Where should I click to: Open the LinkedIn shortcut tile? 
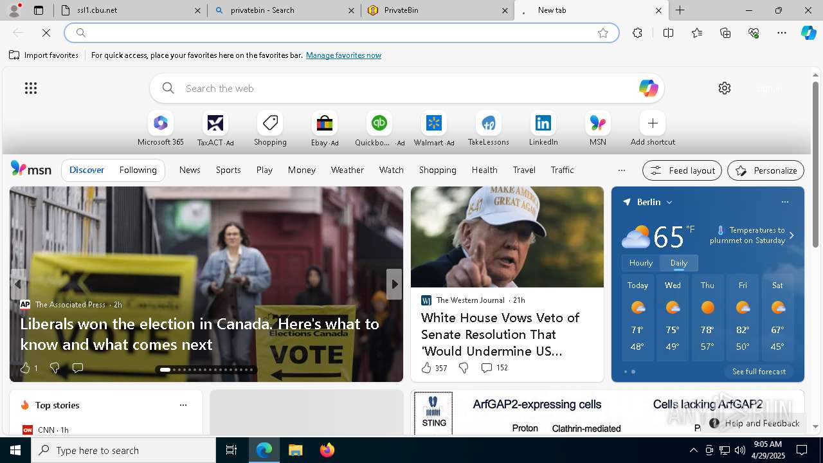(543, 129)
